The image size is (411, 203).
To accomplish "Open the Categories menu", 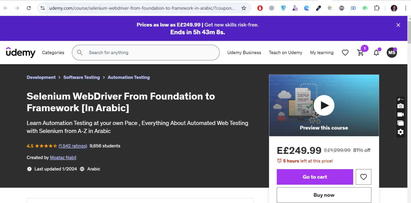I will [x=53, y=53].
